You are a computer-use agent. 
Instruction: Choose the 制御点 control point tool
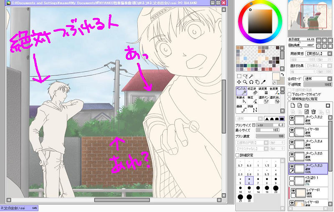(241, 100)
